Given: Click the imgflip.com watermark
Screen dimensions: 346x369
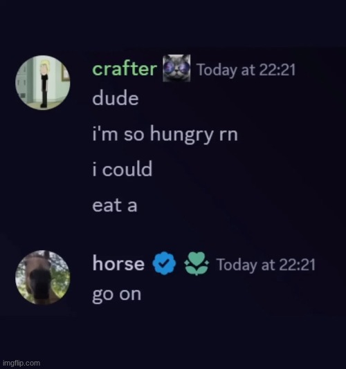Looking at the screenshot, I should pyautogui.click(x=21, y=363).
